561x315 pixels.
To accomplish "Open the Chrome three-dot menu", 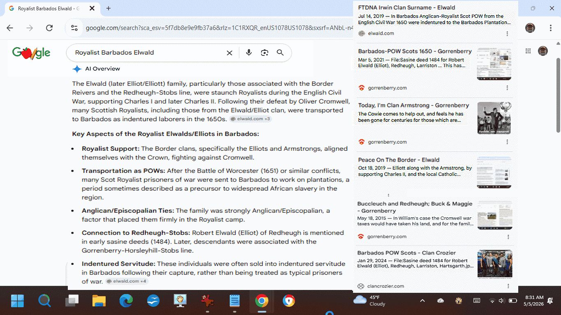I will click(x=551, y=28).
